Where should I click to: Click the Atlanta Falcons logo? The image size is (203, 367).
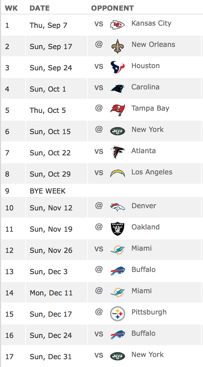click(x=117, y=152)
